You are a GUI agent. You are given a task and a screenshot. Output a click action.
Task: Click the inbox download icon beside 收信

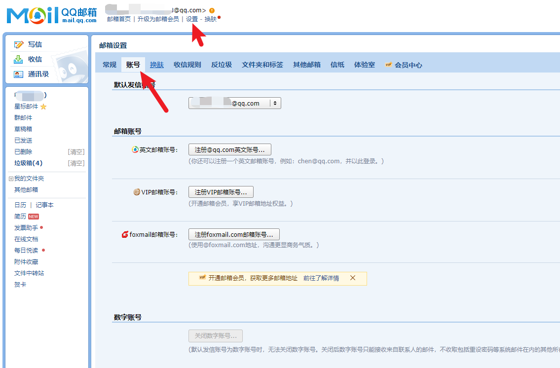(x=18, y=59)
